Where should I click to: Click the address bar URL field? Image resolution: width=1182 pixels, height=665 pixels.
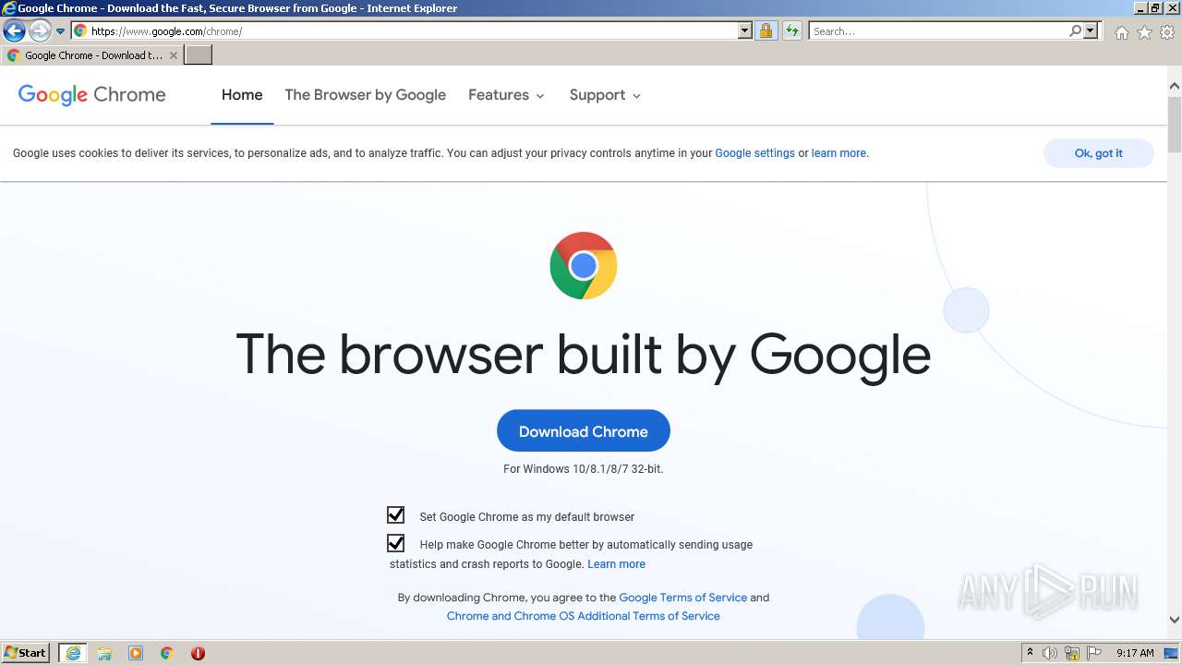412,31
